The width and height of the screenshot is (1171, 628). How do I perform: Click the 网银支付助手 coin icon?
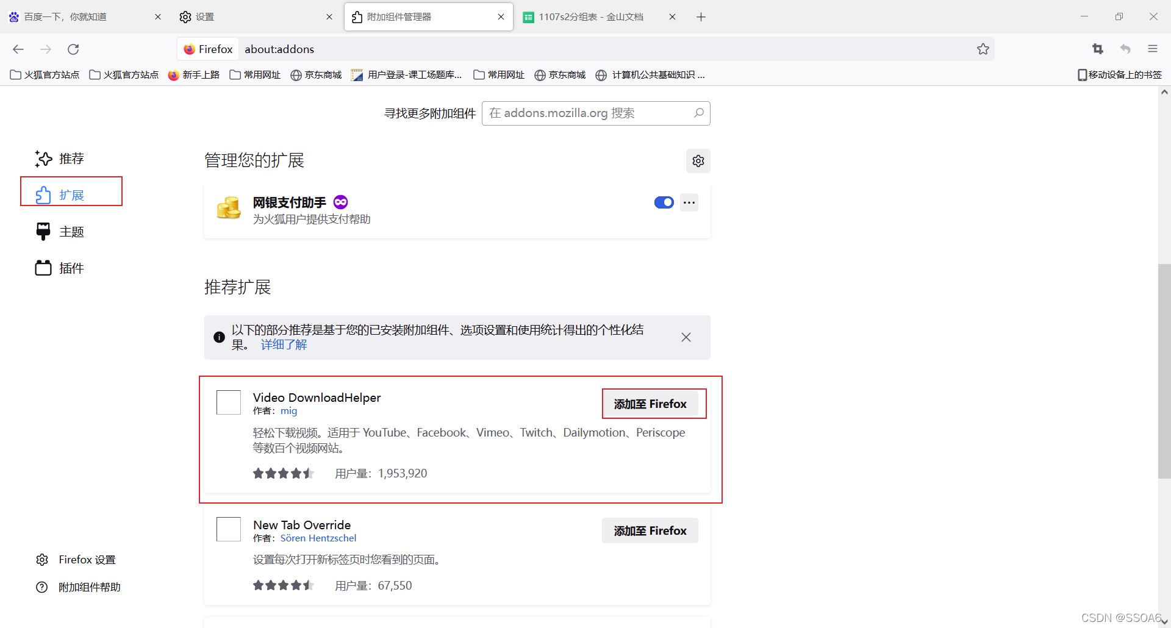(229, 208)
